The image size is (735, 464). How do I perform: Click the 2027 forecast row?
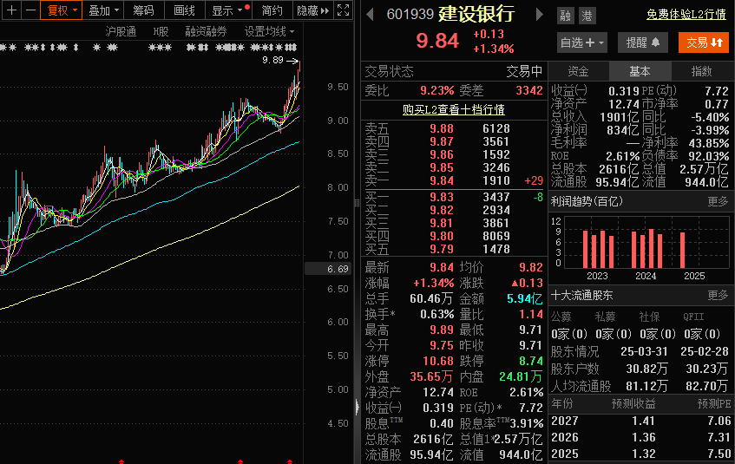[640, 421]
